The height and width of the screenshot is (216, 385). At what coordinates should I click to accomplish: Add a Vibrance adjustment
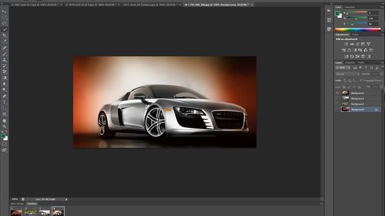(369, 44)
